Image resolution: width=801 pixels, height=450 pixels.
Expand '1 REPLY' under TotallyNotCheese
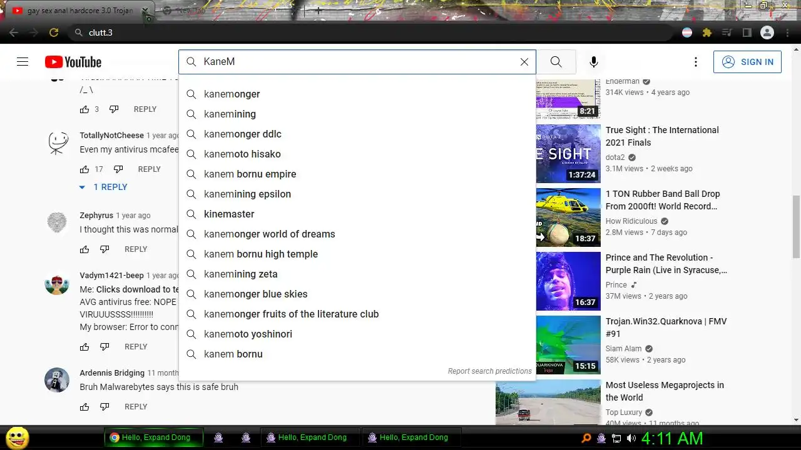point(103,187)
